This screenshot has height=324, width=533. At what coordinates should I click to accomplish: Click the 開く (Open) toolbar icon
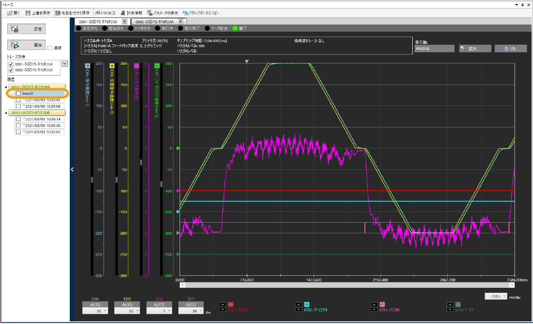(x=10, y=13)
